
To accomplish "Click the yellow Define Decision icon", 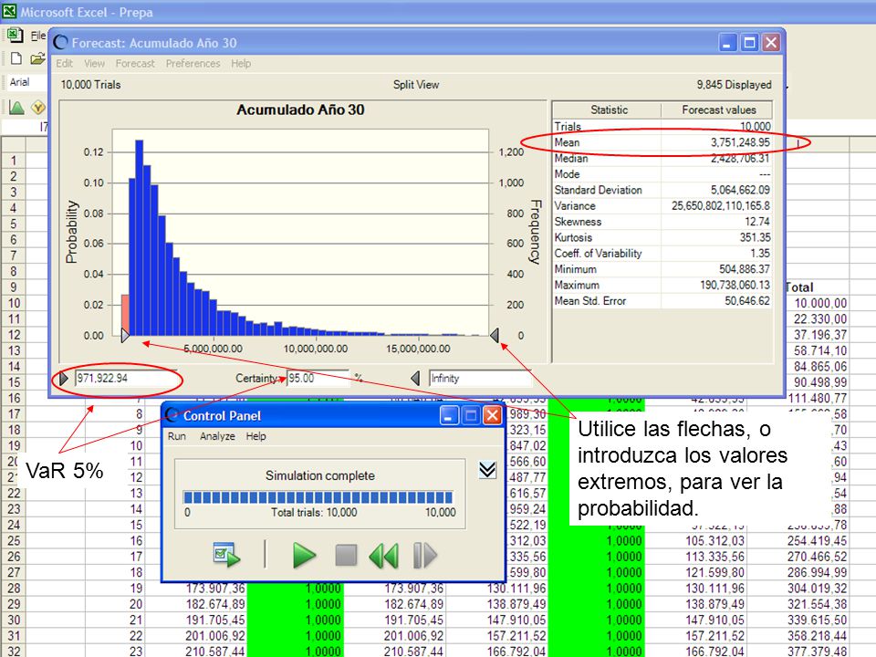I will (38, 107).
